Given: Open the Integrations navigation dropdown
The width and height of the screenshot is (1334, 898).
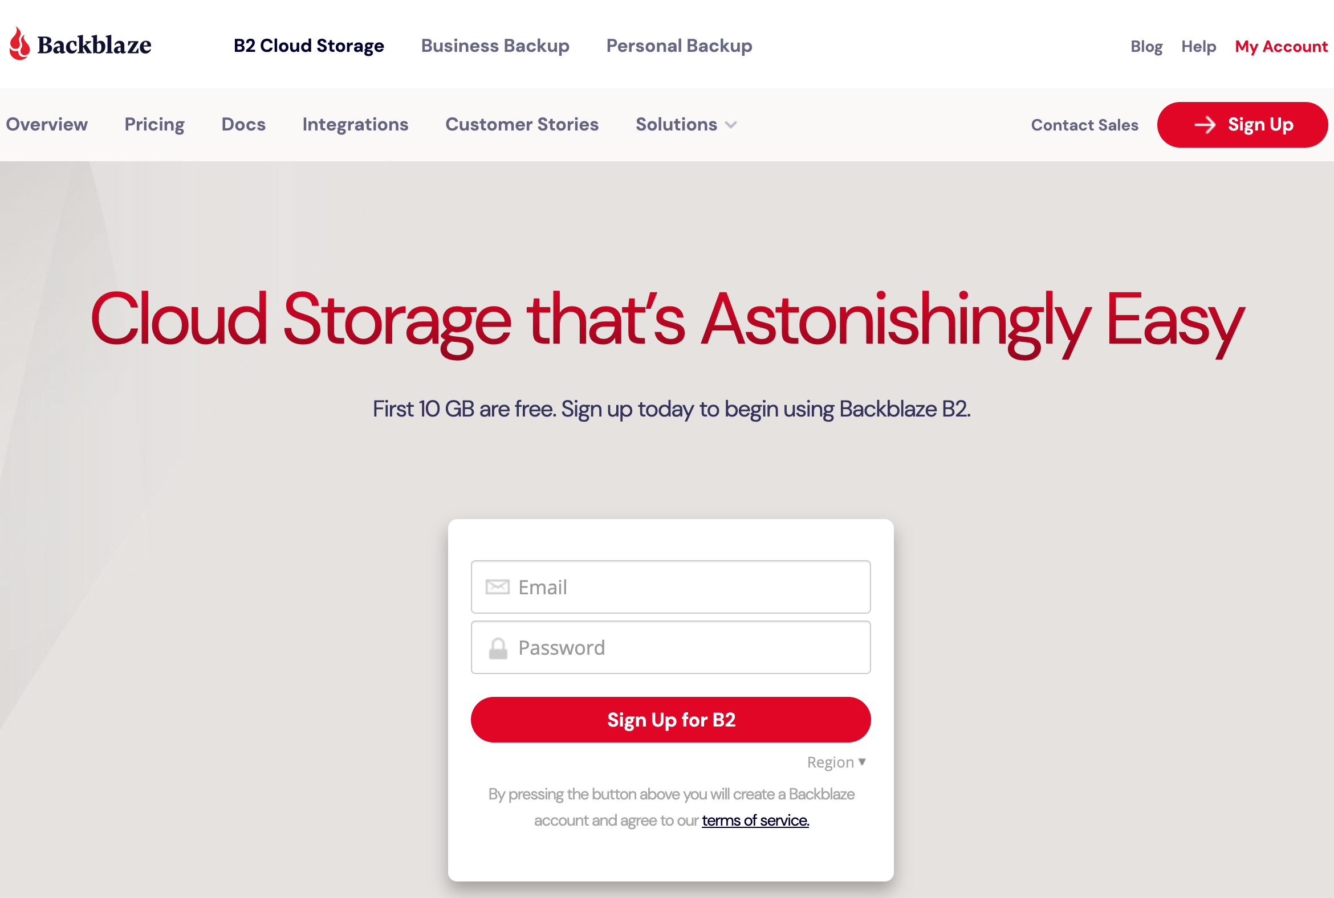Looking at the screenshot, I should tap(355, 124).
